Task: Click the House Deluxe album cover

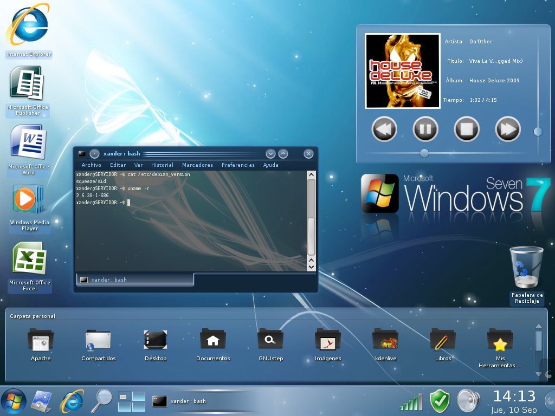Action: [403, 71]
